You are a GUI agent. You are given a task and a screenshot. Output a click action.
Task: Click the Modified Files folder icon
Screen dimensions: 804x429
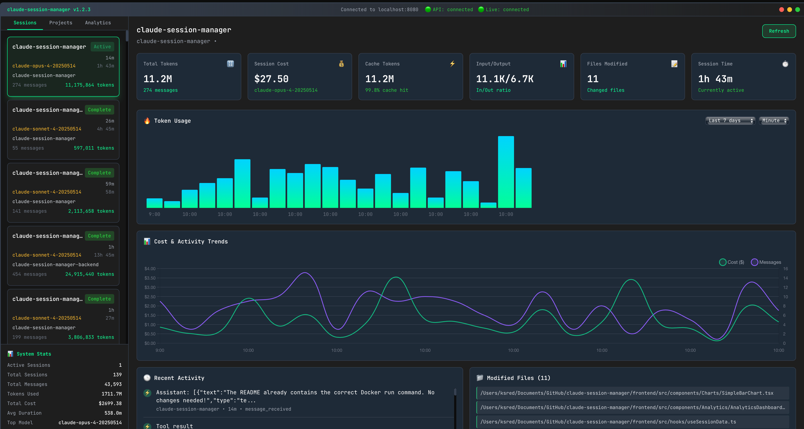[x=480, y=378]
